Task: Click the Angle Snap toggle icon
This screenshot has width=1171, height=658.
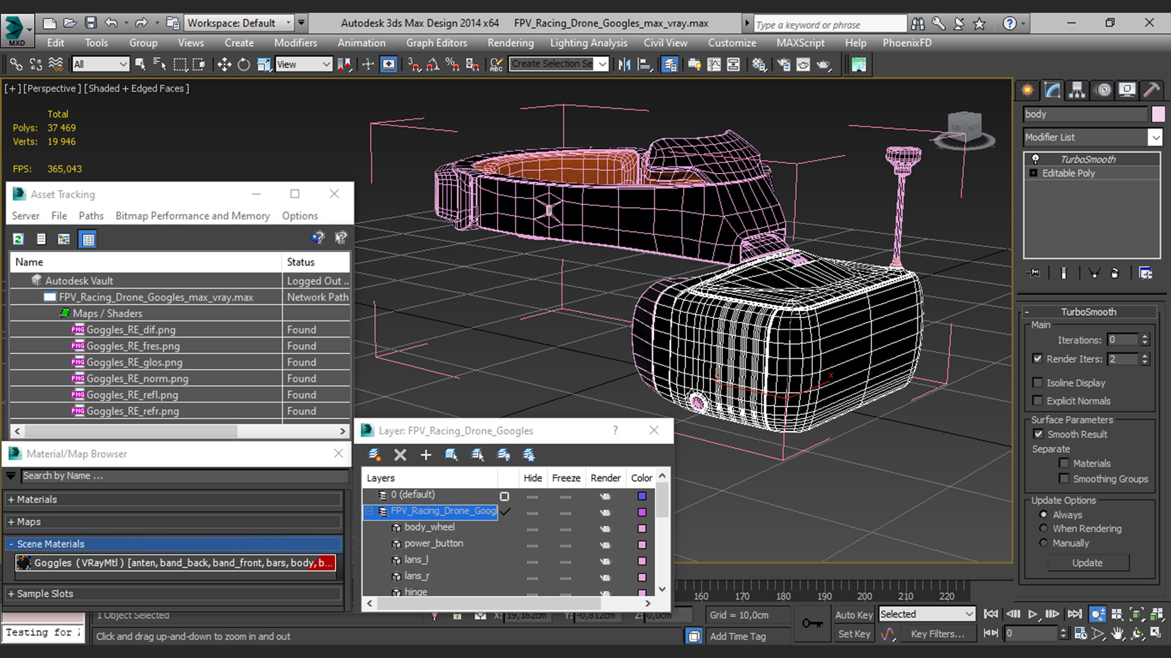Action: pos(433,65)
